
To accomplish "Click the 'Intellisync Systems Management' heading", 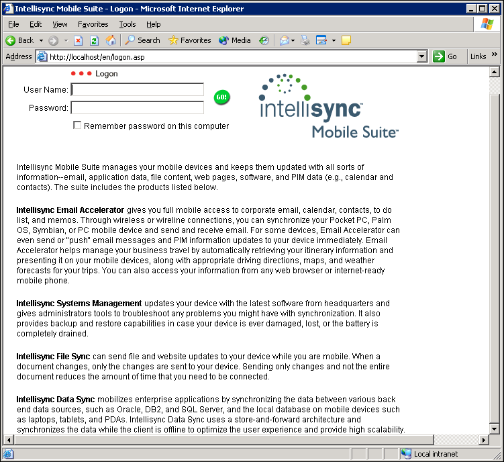I will pos(79,304).
